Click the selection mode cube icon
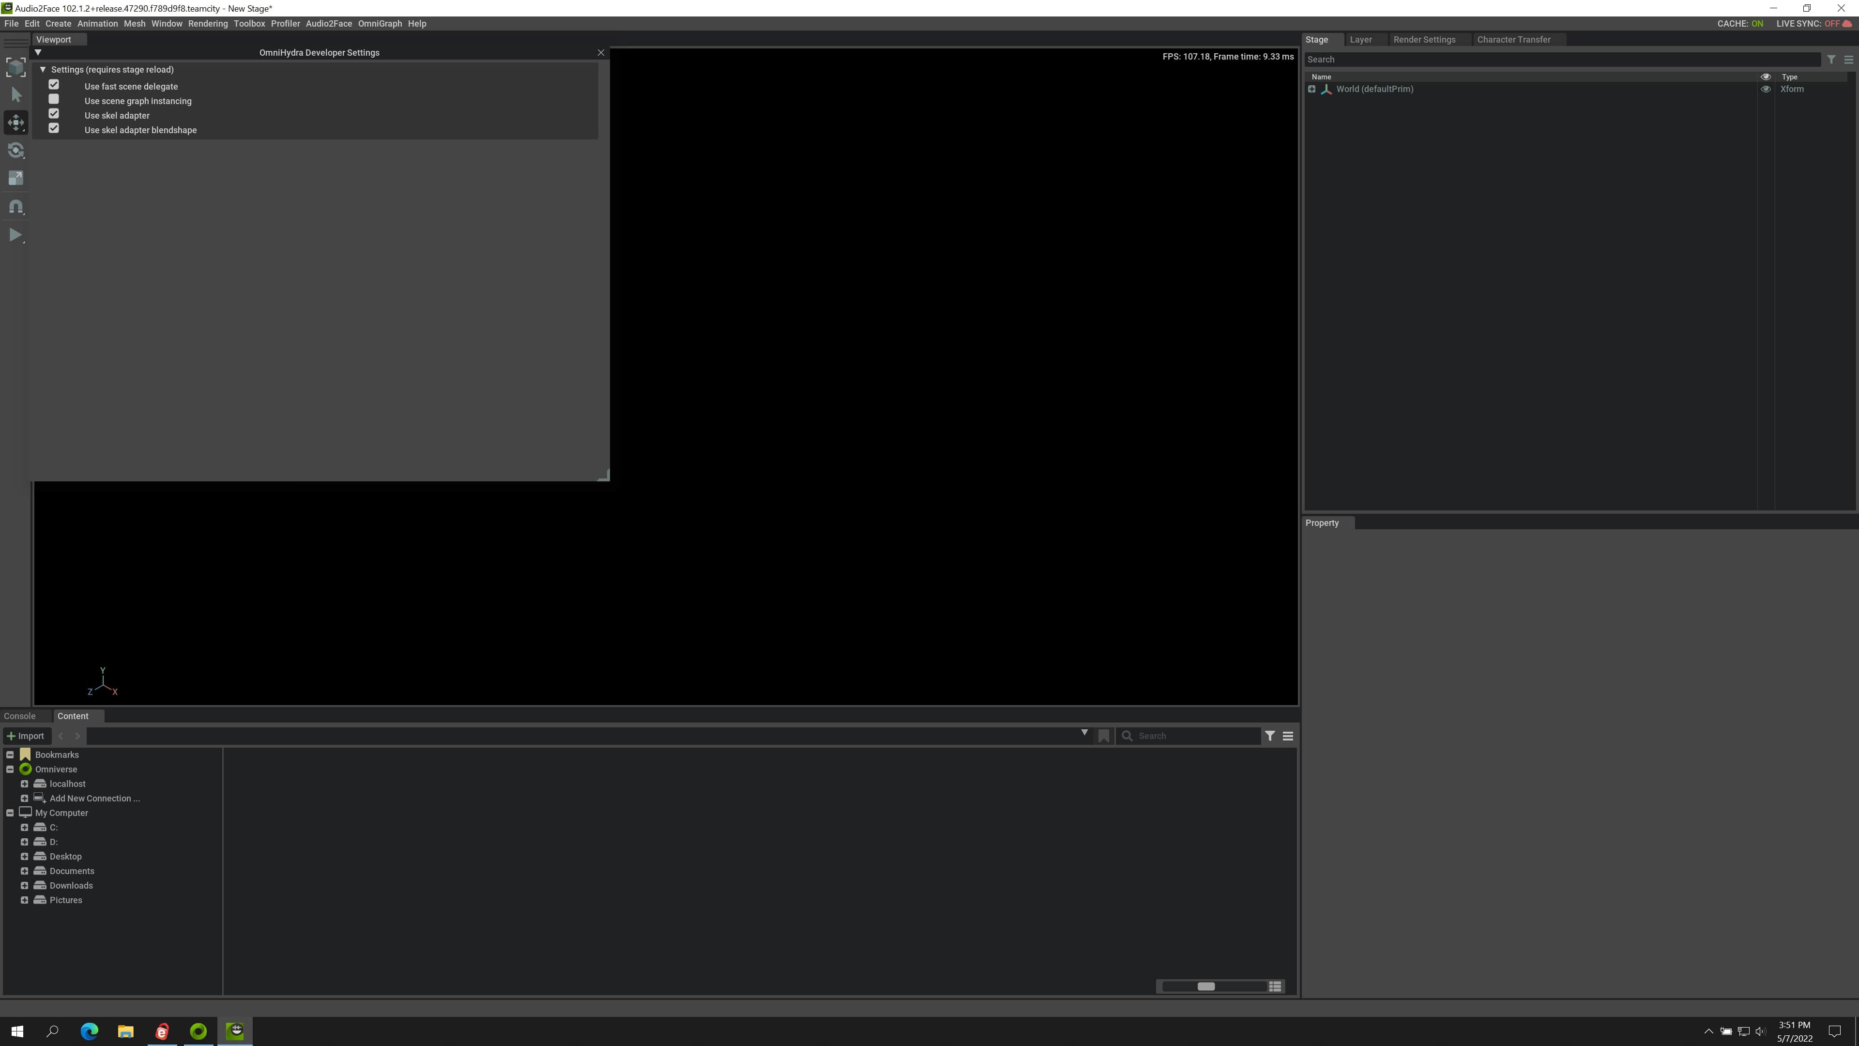This screenshot has height=1046, width=1859. [16, 66]
